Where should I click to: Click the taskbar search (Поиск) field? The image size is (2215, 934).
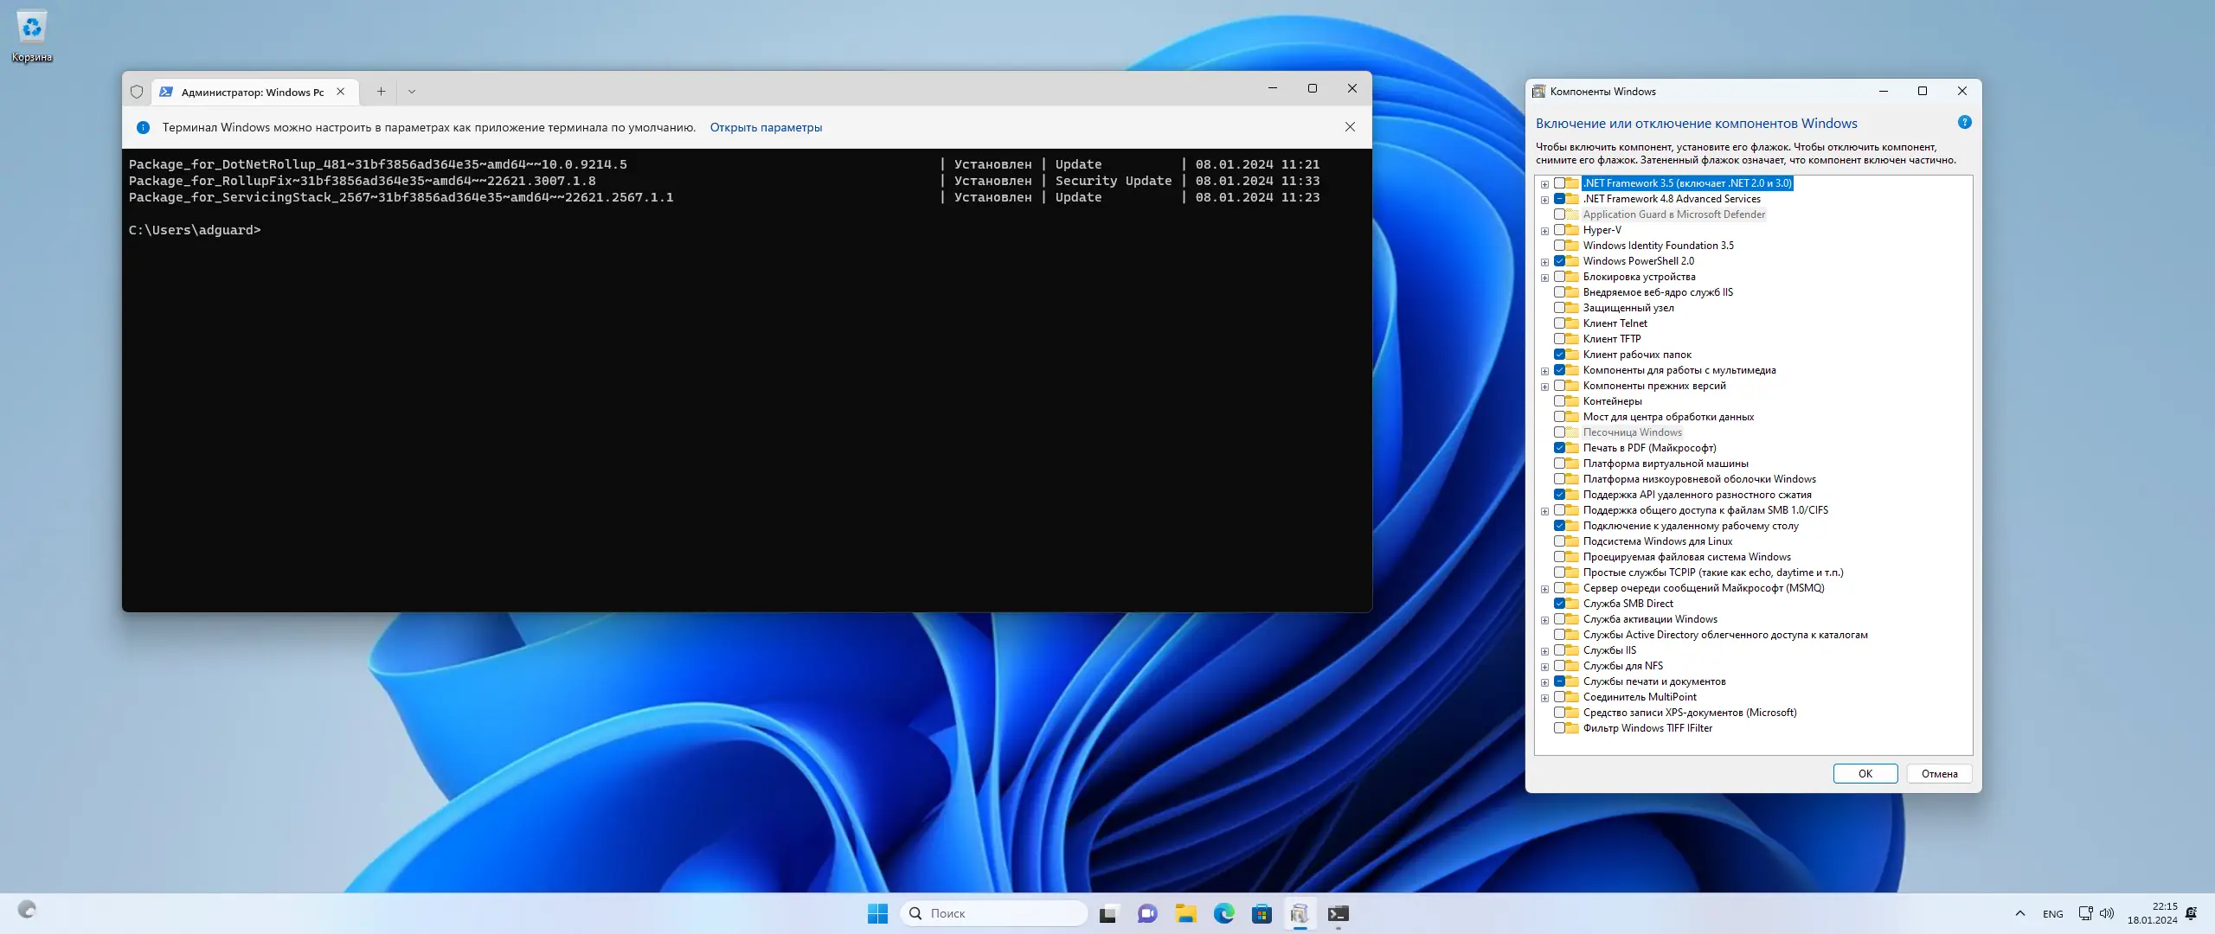tap(993, 913)
